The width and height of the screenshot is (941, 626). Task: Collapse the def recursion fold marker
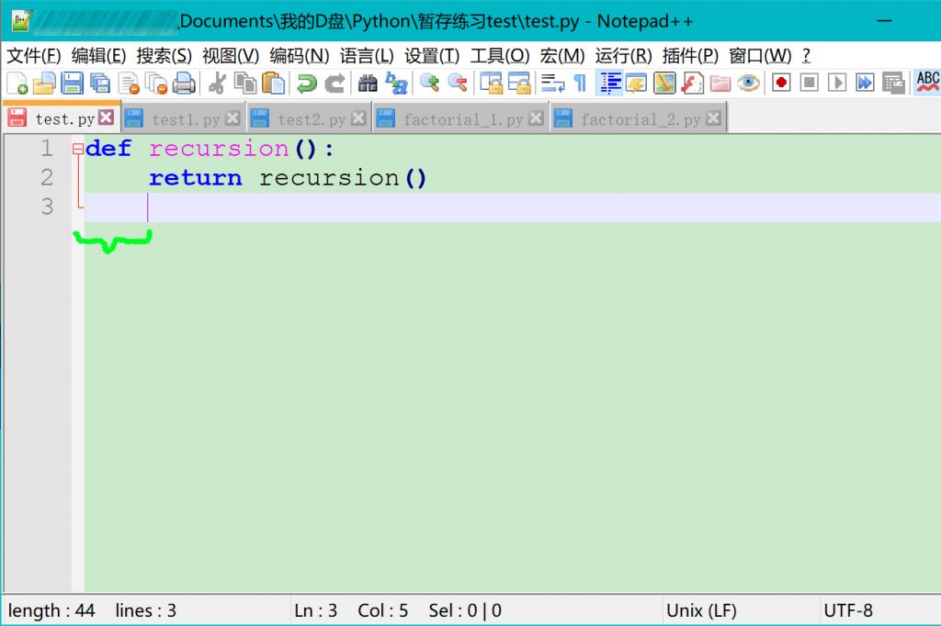78,149
